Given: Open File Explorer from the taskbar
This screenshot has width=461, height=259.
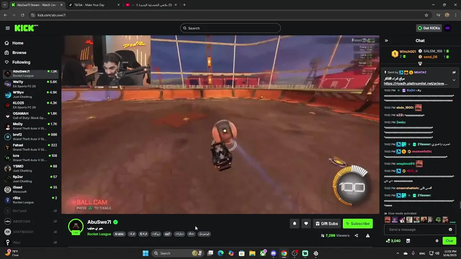Looking at the screenshot, I should point(252,253).
